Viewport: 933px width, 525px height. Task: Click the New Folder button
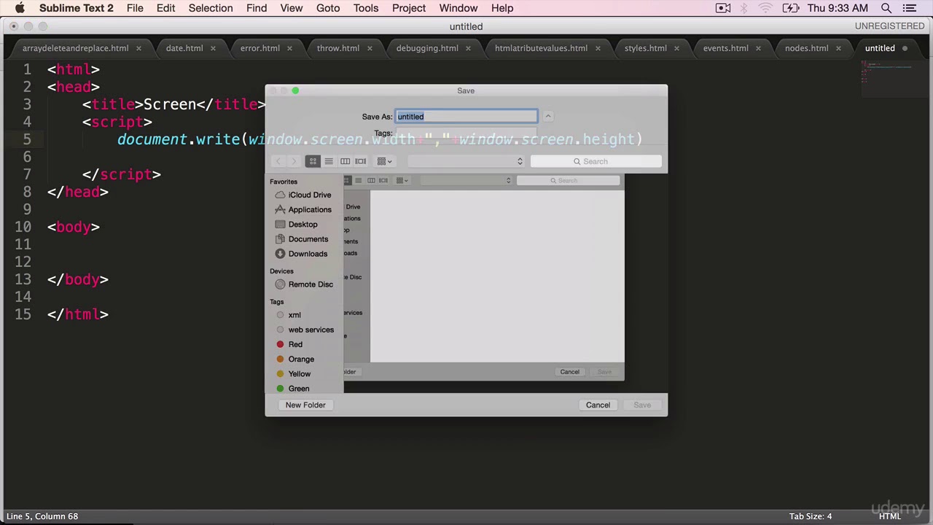(305, 405)
